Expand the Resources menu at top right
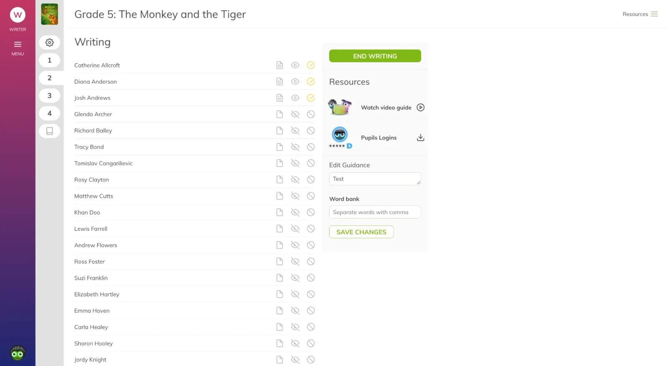The height and width of the screenshot is (366, 669). (640, 14)
